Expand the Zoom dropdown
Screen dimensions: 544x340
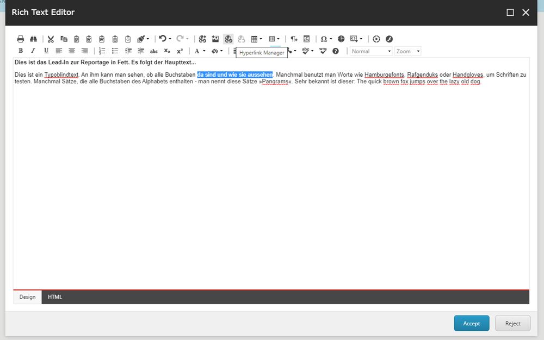408,51
